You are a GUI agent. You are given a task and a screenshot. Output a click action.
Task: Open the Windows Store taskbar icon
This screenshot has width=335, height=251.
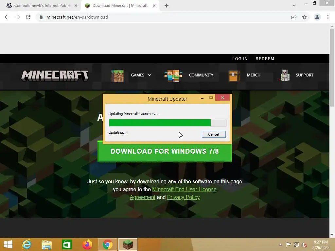[x=67, y=244]
